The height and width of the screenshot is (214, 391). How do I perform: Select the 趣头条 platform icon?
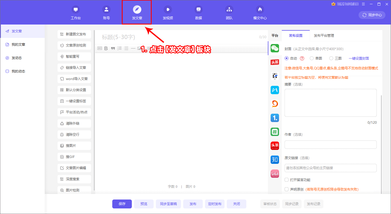click(x=275, y=132)
